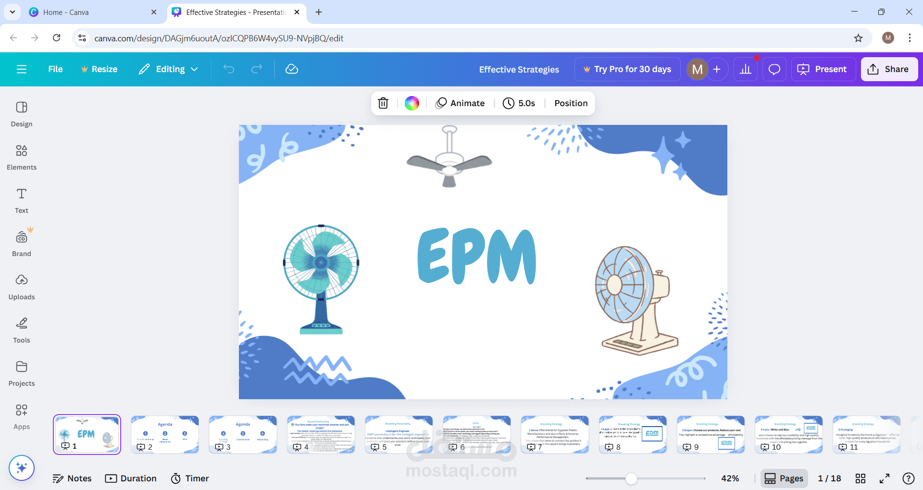Open the Brand panel
This screenshot has height=490, width=923.
click(x=22, y=244)
